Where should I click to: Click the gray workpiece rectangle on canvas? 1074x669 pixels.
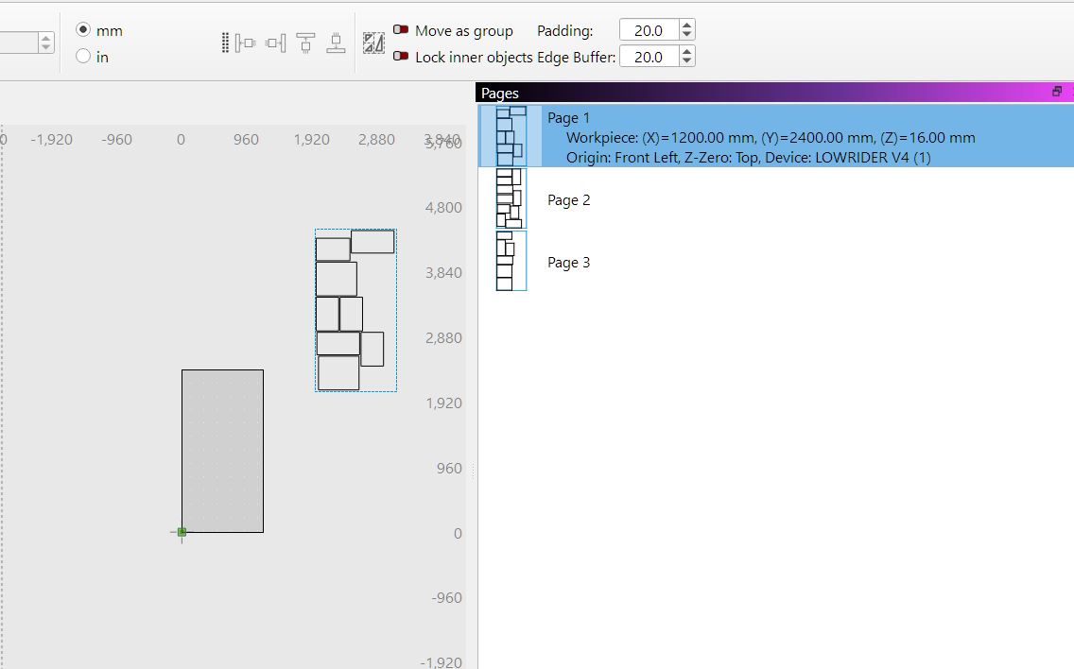pos(222,452)
